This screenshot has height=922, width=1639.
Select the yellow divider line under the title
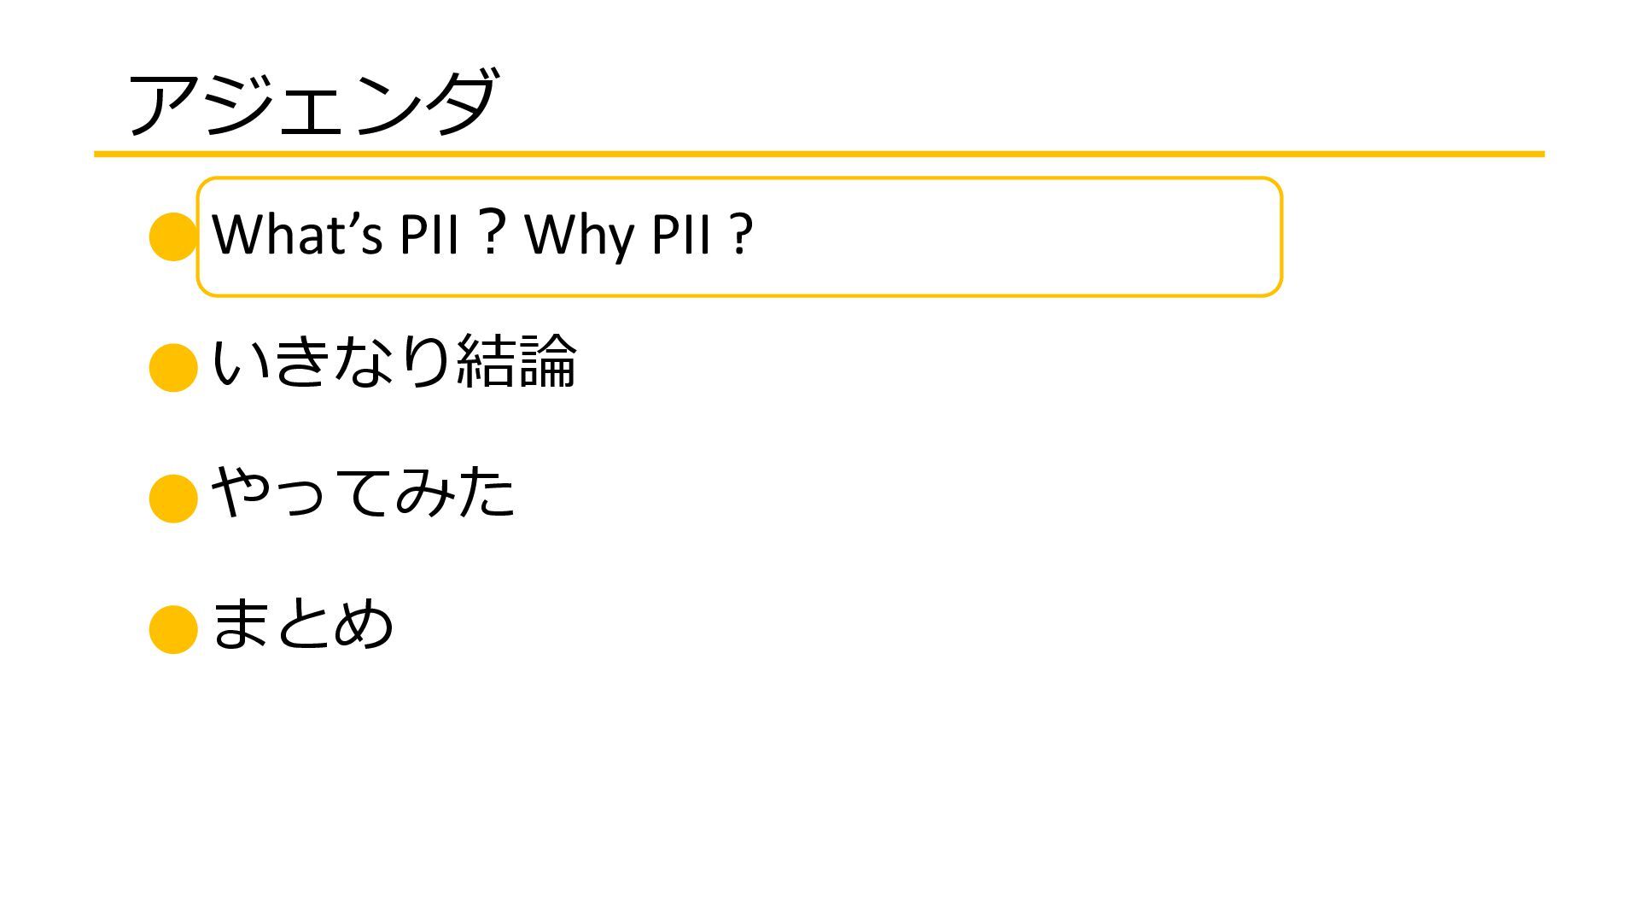819,155
